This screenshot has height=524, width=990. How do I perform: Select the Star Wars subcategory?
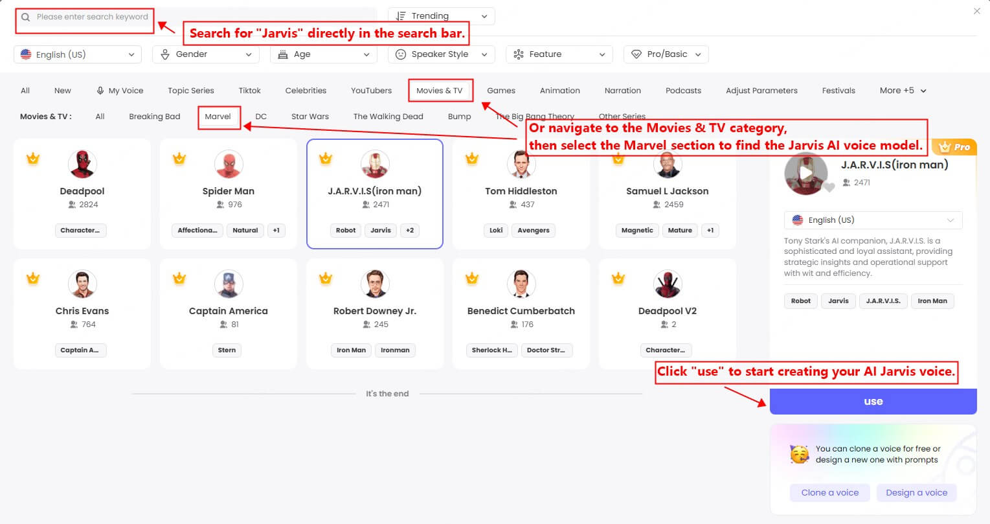point(309,116)
